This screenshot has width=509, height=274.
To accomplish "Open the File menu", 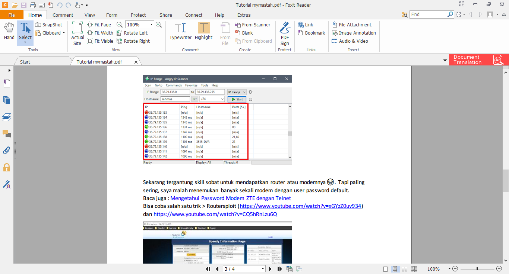I will pos(12,15).
